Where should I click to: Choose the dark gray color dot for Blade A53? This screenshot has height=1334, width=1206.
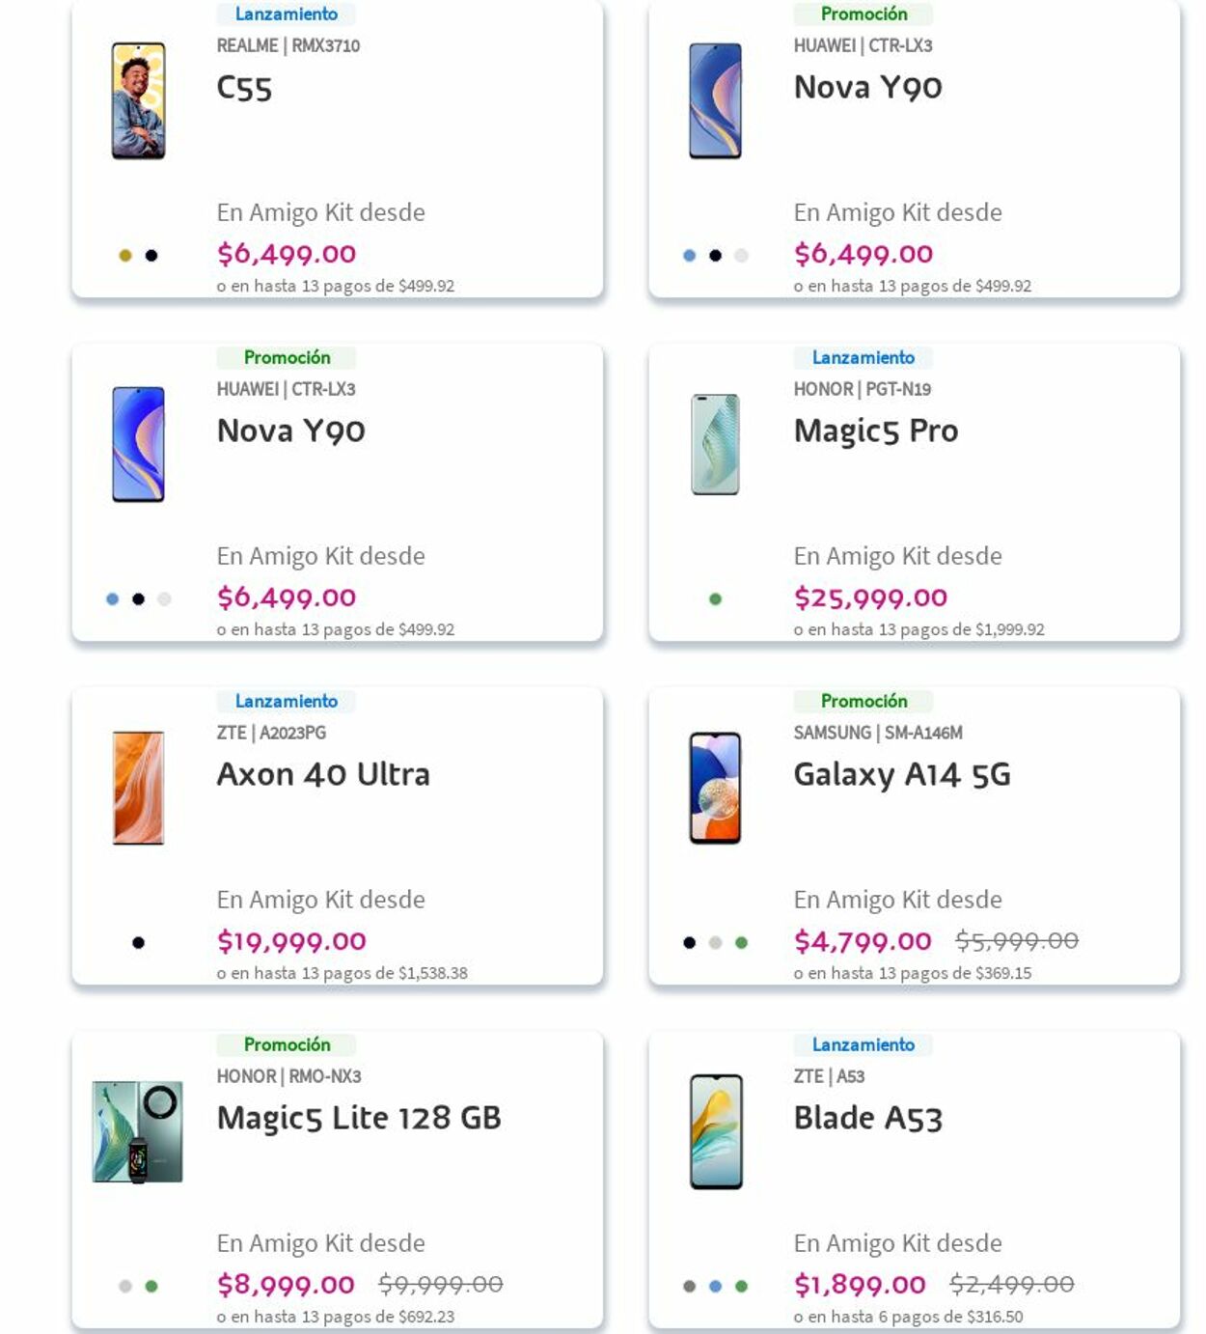[x=689, y=1287]
